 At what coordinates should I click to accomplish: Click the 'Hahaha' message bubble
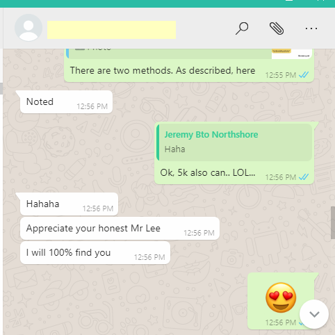pos(69,204)
